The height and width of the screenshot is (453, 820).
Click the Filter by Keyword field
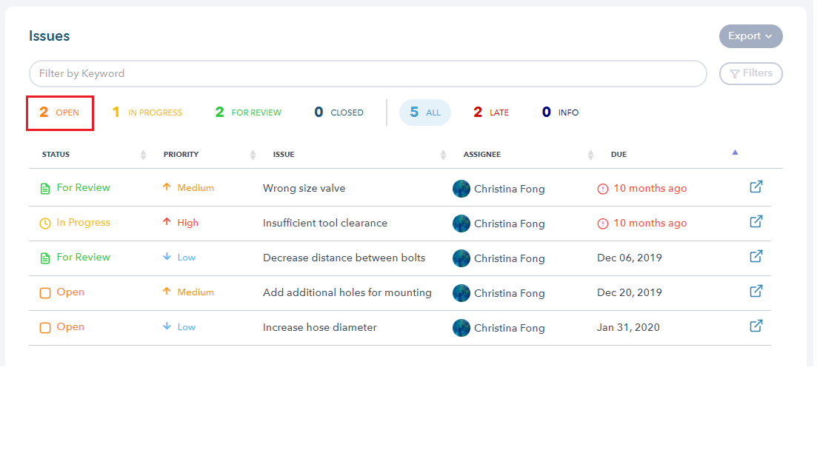coord(367,73)
